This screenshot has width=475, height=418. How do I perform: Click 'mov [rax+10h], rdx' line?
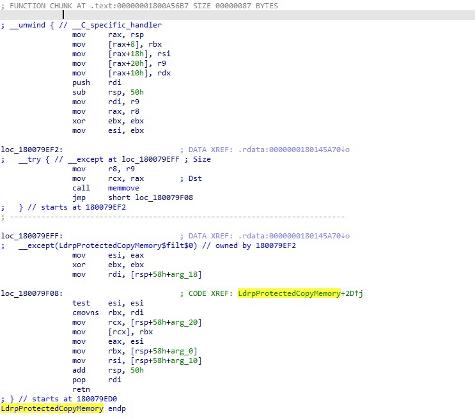(121, 73)
